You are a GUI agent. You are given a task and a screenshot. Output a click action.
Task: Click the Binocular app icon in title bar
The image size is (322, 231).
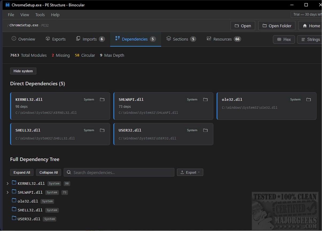7,5
